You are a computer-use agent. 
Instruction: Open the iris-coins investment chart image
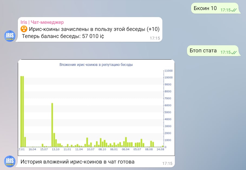(96, 108)
